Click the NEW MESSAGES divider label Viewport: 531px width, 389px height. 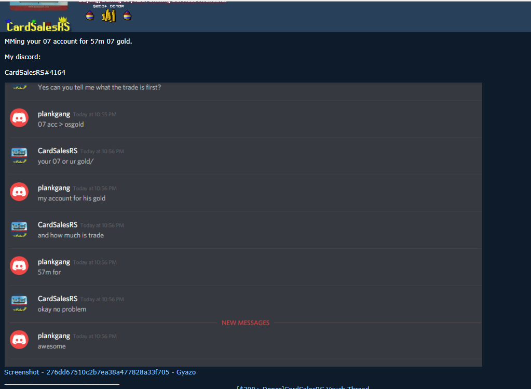(246, 323)
